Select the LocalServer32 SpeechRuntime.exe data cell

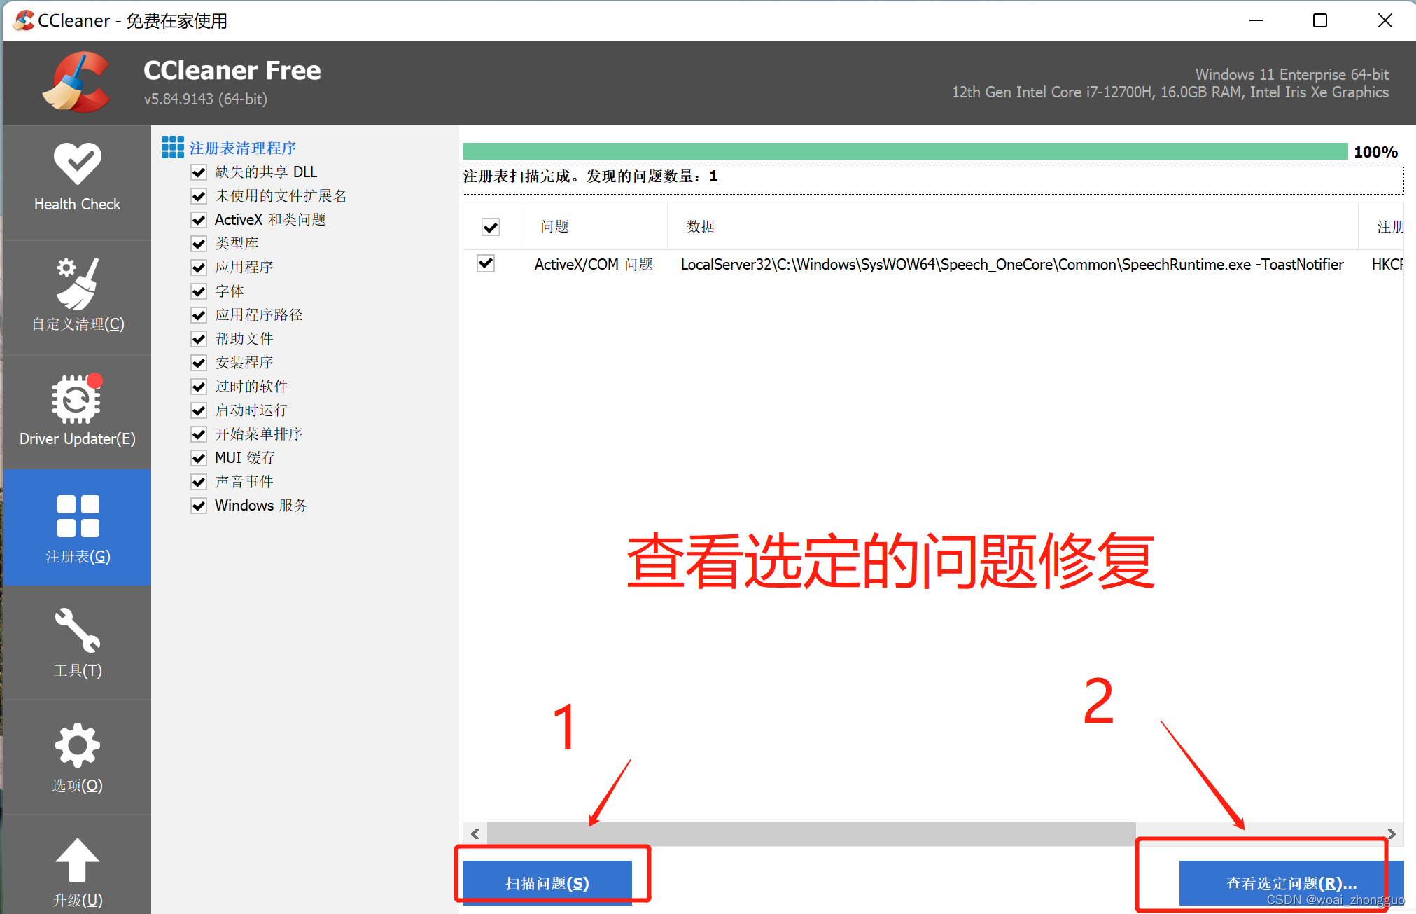1012,264
